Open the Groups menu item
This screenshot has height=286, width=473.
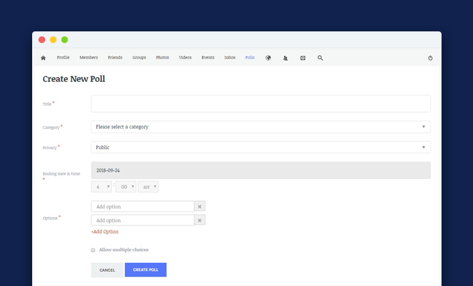[x=139, y=57]
